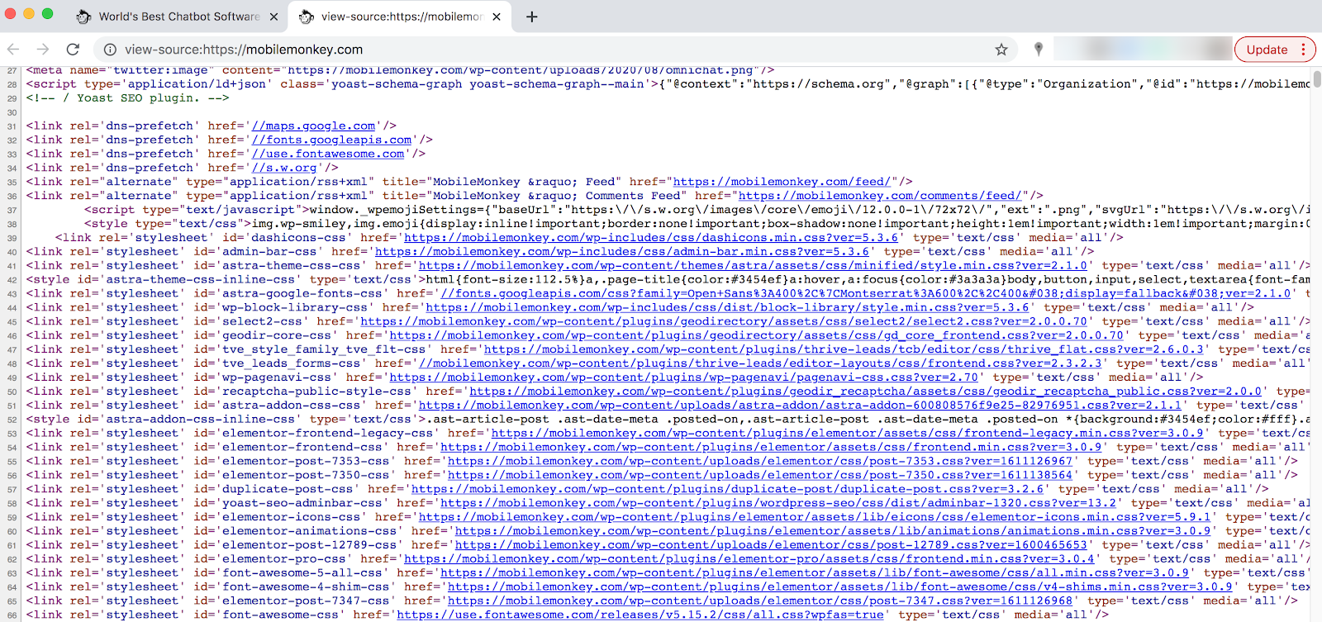This screenshot has width=1322, height=622.
Task: Open Chrome menu three-dot icon
Action: (1304, 50)
